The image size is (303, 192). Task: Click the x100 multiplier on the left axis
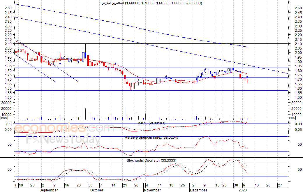tap(4, 118)
